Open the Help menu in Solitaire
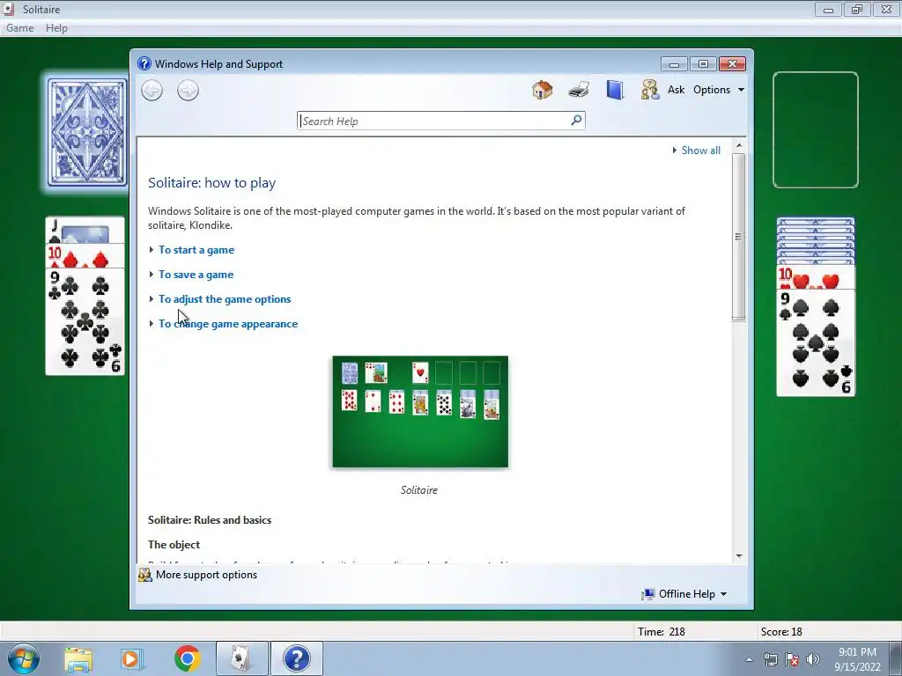 click(56, 28)
